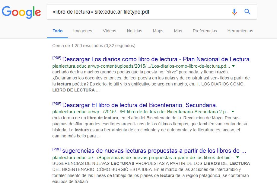Click the 'Cerca de 1.250 resultados' text
This screenshot has width=277, height=183.
(x=94, y=46)
